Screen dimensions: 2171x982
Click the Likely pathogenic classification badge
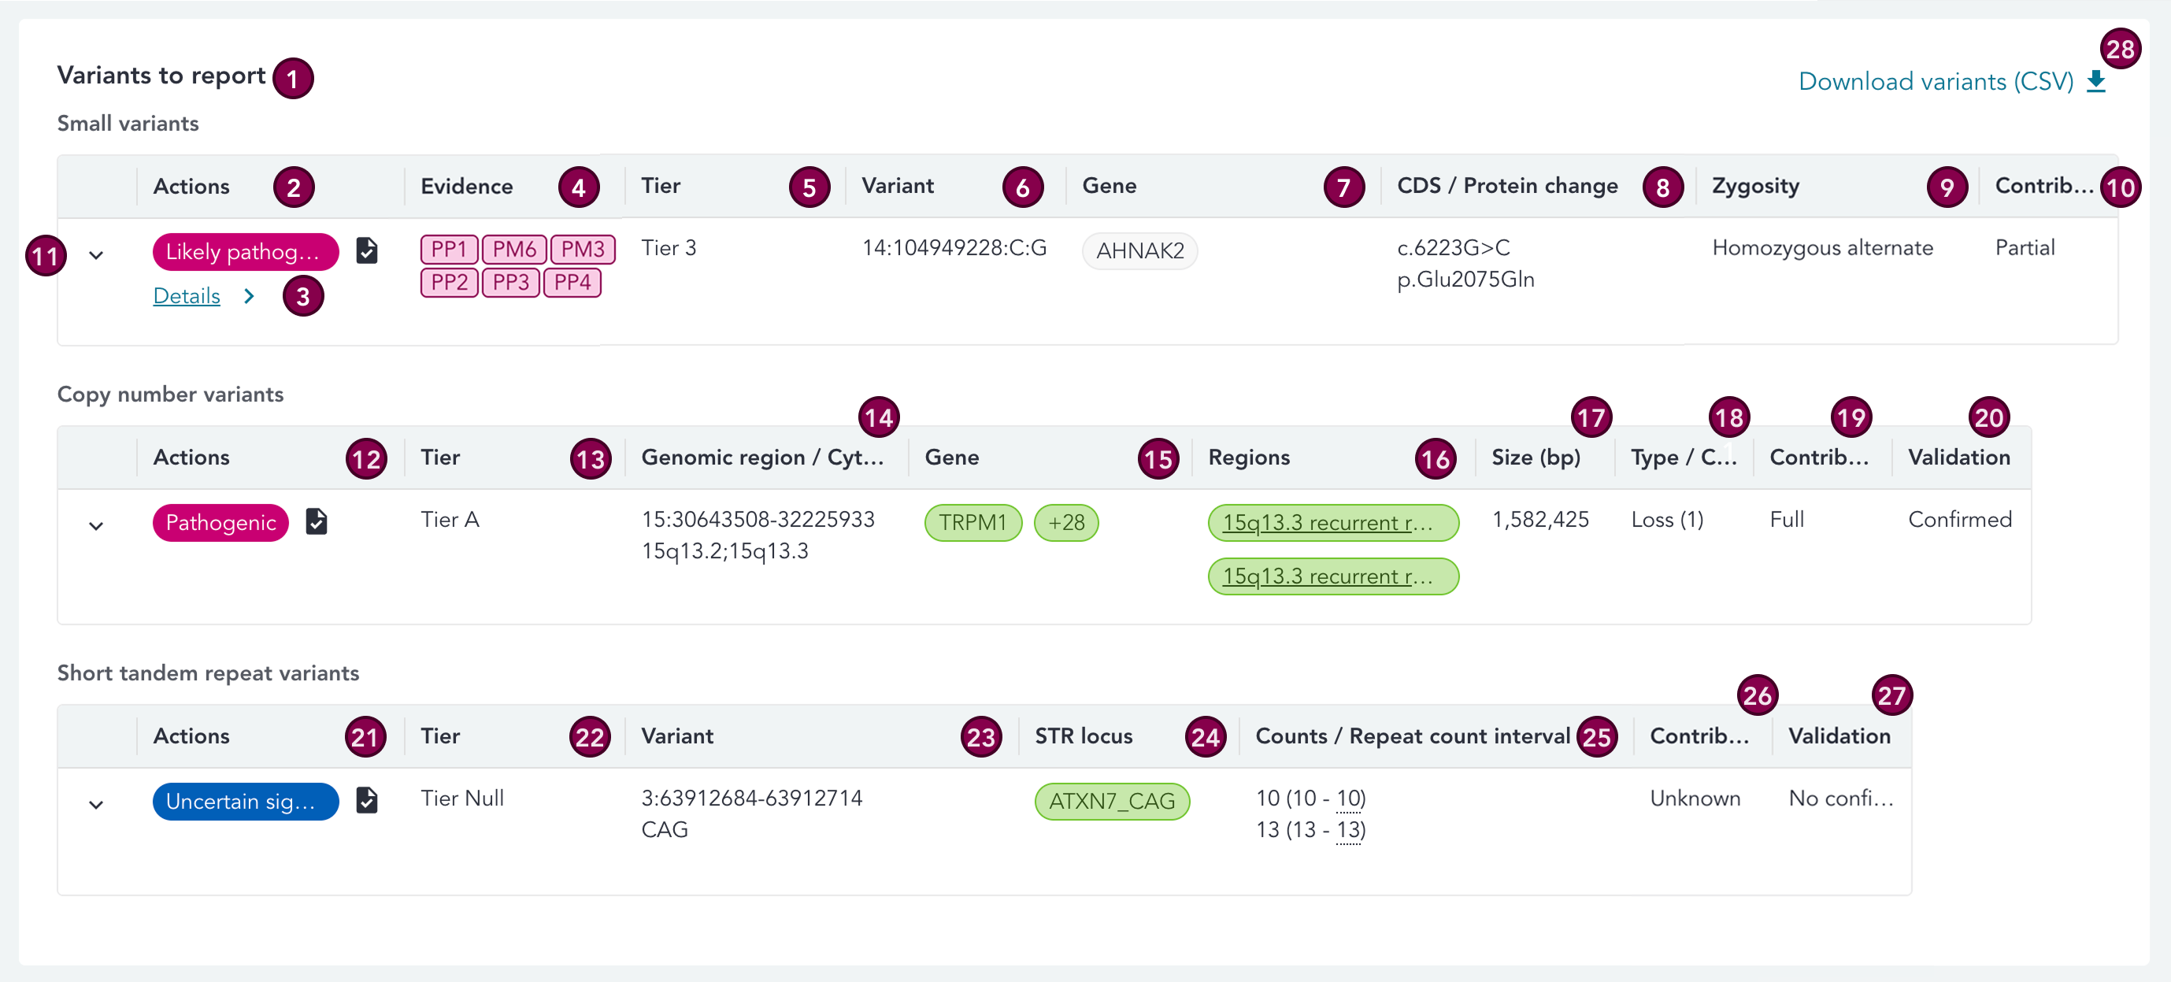244,251
